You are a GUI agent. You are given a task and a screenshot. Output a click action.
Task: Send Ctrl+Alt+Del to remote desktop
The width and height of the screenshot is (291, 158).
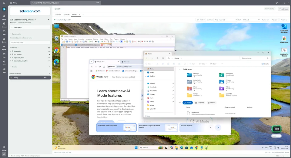[200, 20]
